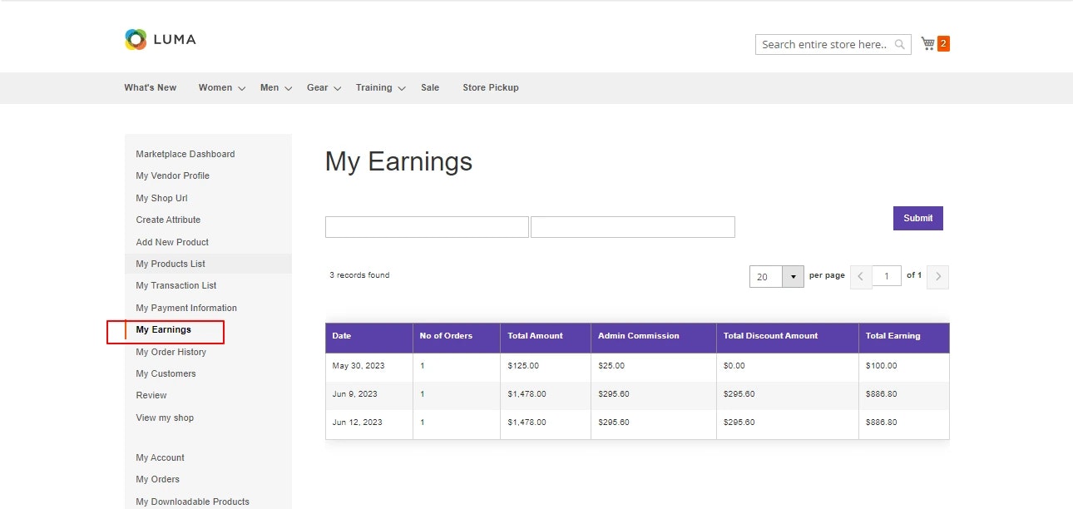The image size is (1073, 509).
Task: Click the search magnifier icon
Action: [x=900, y=45]
